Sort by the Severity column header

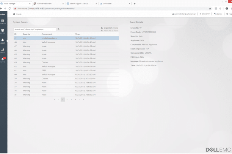tap(26, 34)
